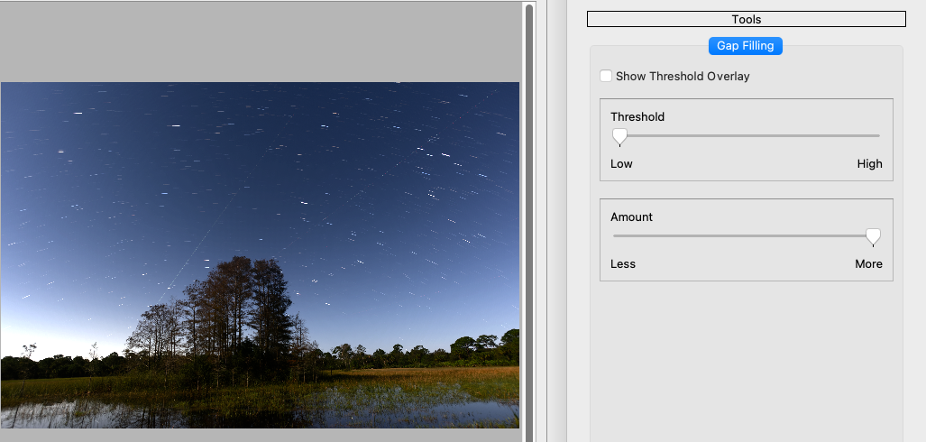Click the image preview's vertical scrollbar
This screenshot has height=442, width=926.
click(x=528, y=221)
